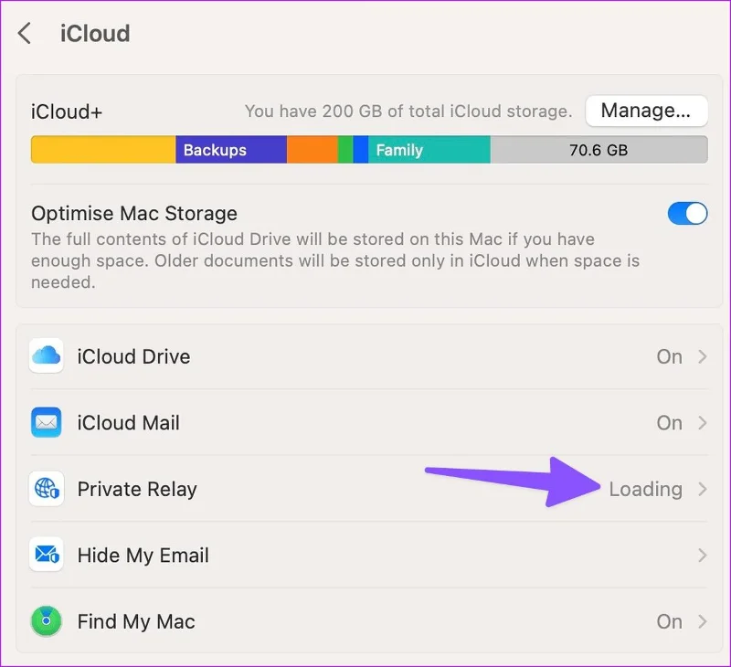
Task: Click the orange storage bar segment
Action: [x=312, y=150]
